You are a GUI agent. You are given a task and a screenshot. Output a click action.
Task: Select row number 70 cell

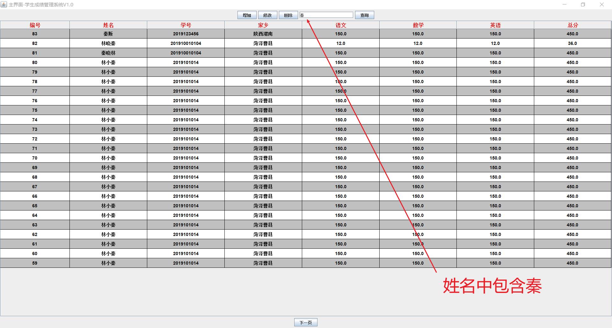(35, 158)
